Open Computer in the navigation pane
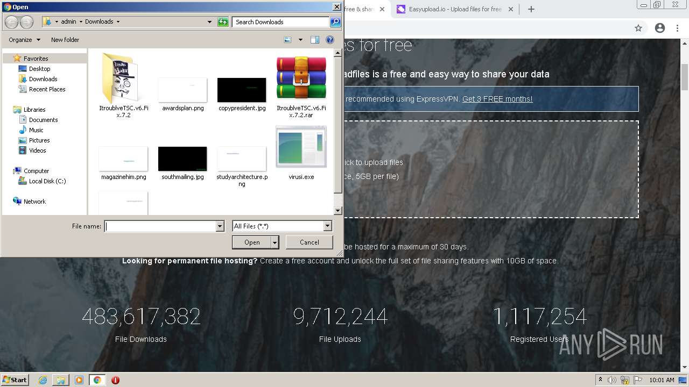The height and width of the screenshot is (387, 689). click(x=36, y=171)
